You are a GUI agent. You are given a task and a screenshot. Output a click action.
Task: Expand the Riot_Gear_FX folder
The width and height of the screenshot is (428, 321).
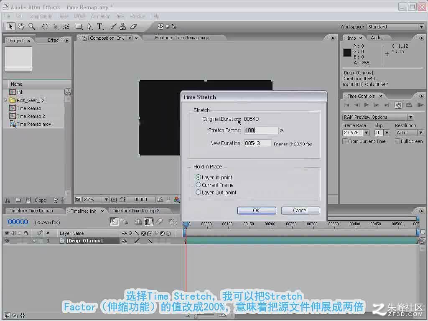coord(5,100)
